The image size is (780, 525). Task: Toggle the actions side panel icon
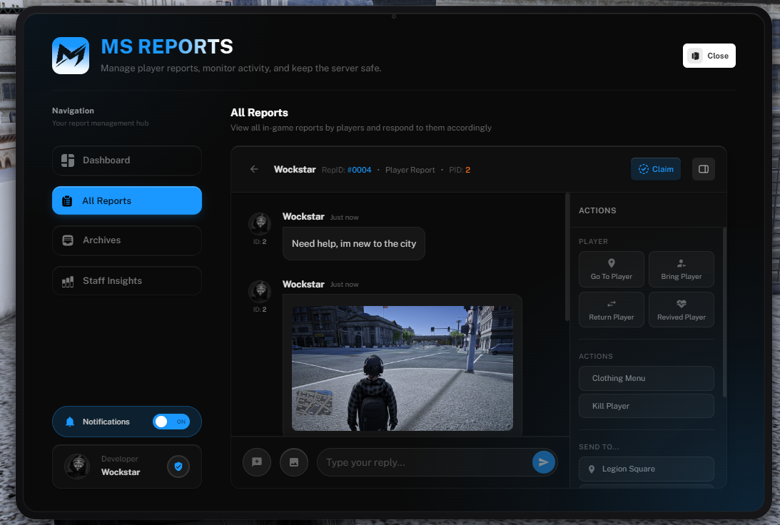(x=704, y=169)
